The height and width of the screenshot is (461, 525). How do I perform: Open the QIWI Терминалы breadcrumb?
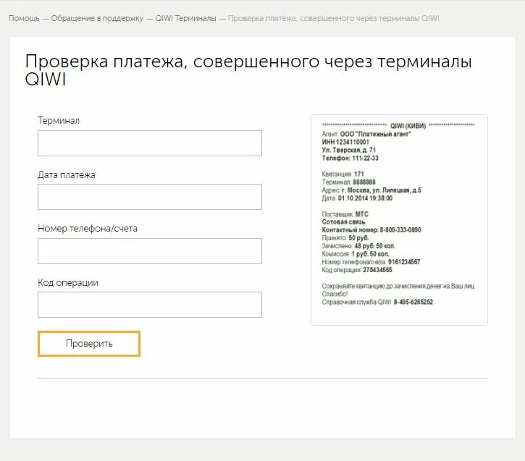pos(185,18)
